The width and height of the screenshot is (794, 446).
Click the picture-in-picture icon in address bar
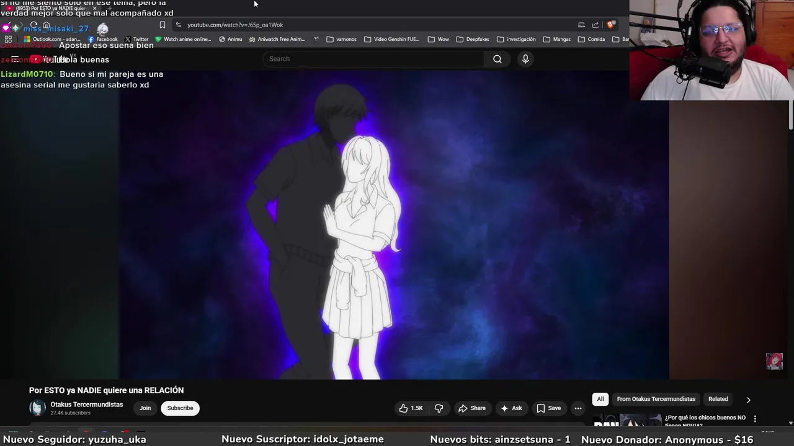click(581, 25)
